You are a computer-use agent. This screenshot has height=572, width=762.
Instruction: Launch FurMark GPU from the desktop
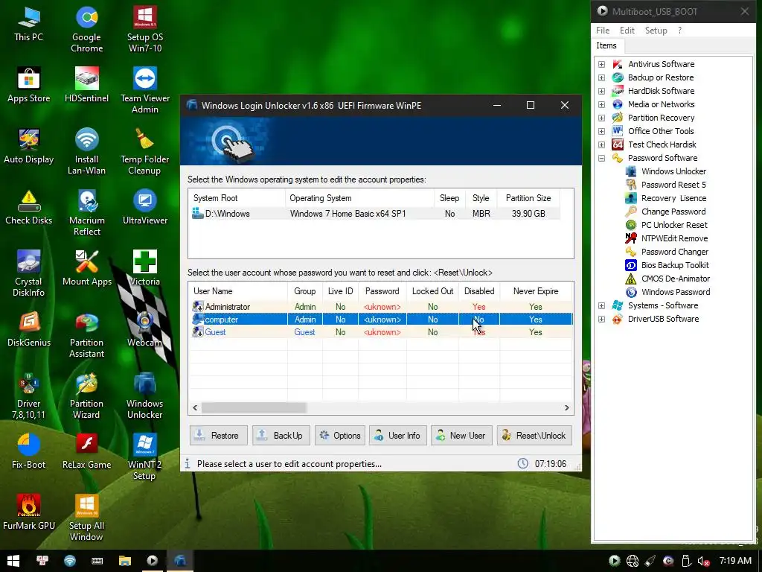coord(29,512)
